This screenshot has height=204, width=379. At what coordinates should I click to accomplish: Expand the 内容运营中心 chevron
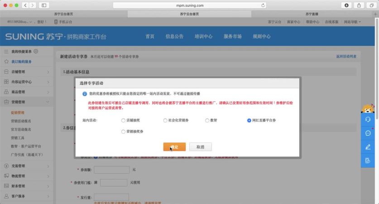(48, 82)
